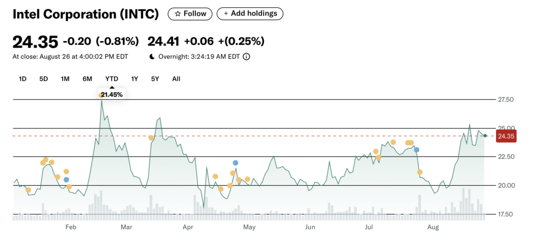The image size is (533, 242).
Task: Click the red 24.35 price label
Action: tap(505, 136)
